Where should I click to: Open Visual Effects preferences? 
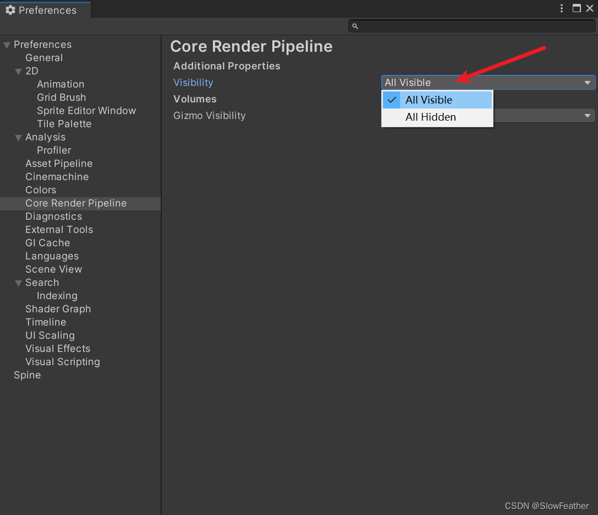pyautogui.click(x=58, y=349)
